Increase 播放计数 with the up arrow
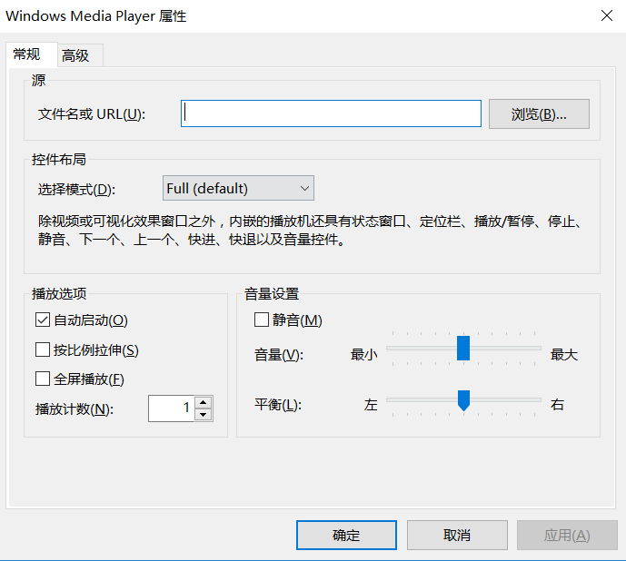Viewport: 626px width, 561px height. (x=204, y=402)
